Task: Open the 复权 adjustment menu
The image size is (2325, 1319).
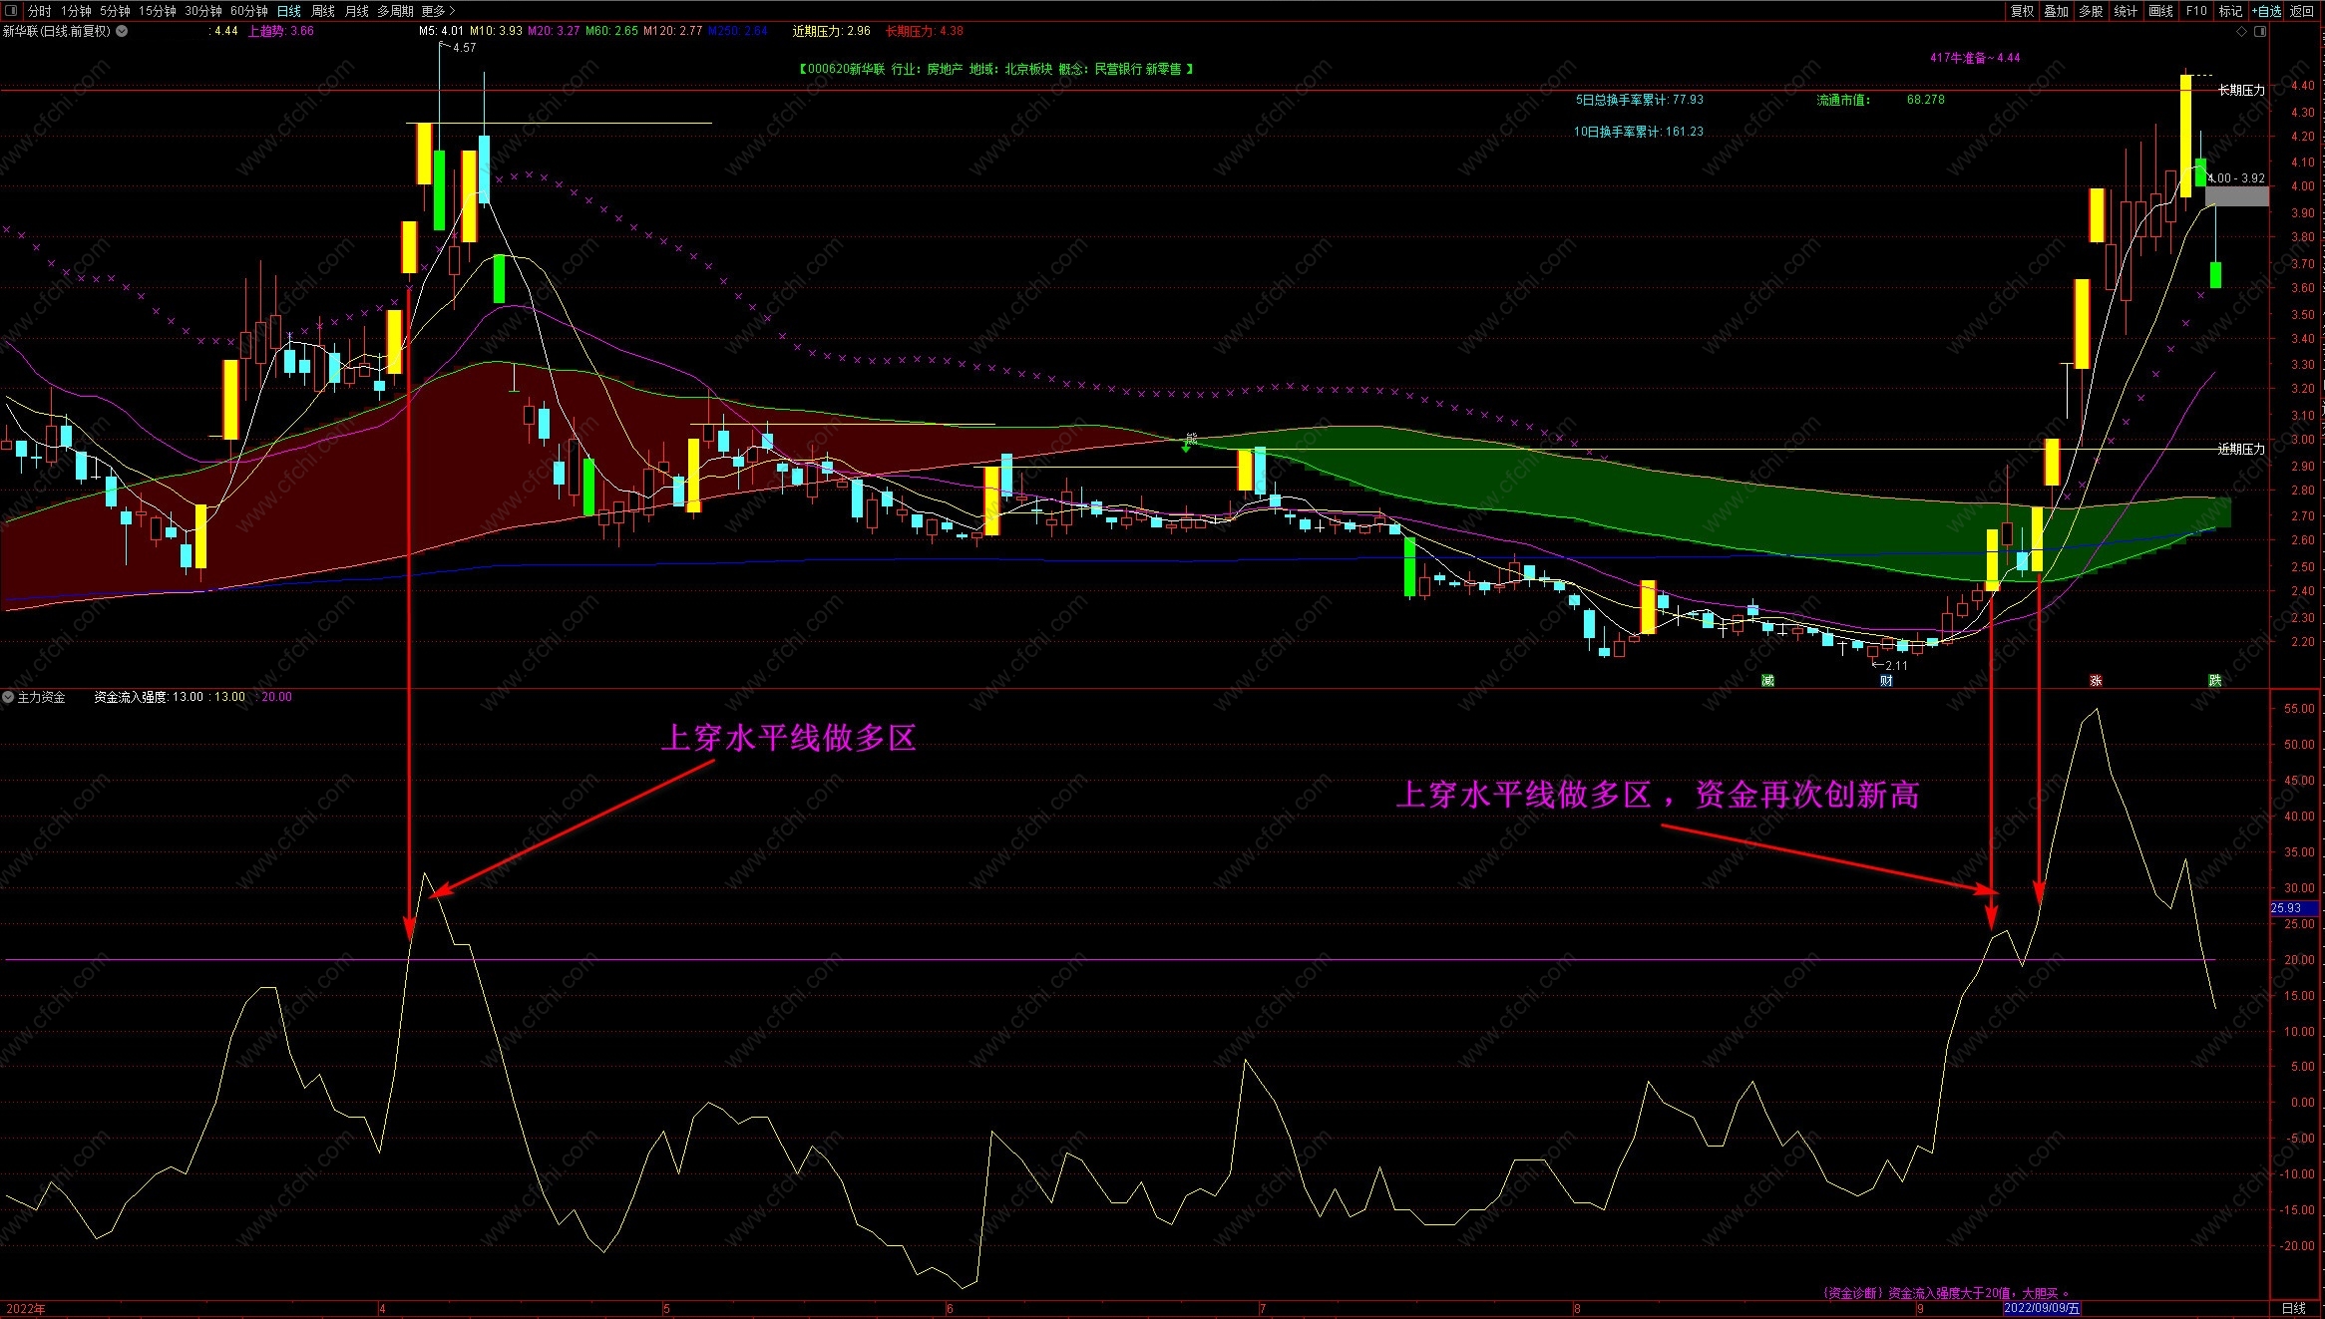Action: pyautogui.click(x=2021, y=11)
